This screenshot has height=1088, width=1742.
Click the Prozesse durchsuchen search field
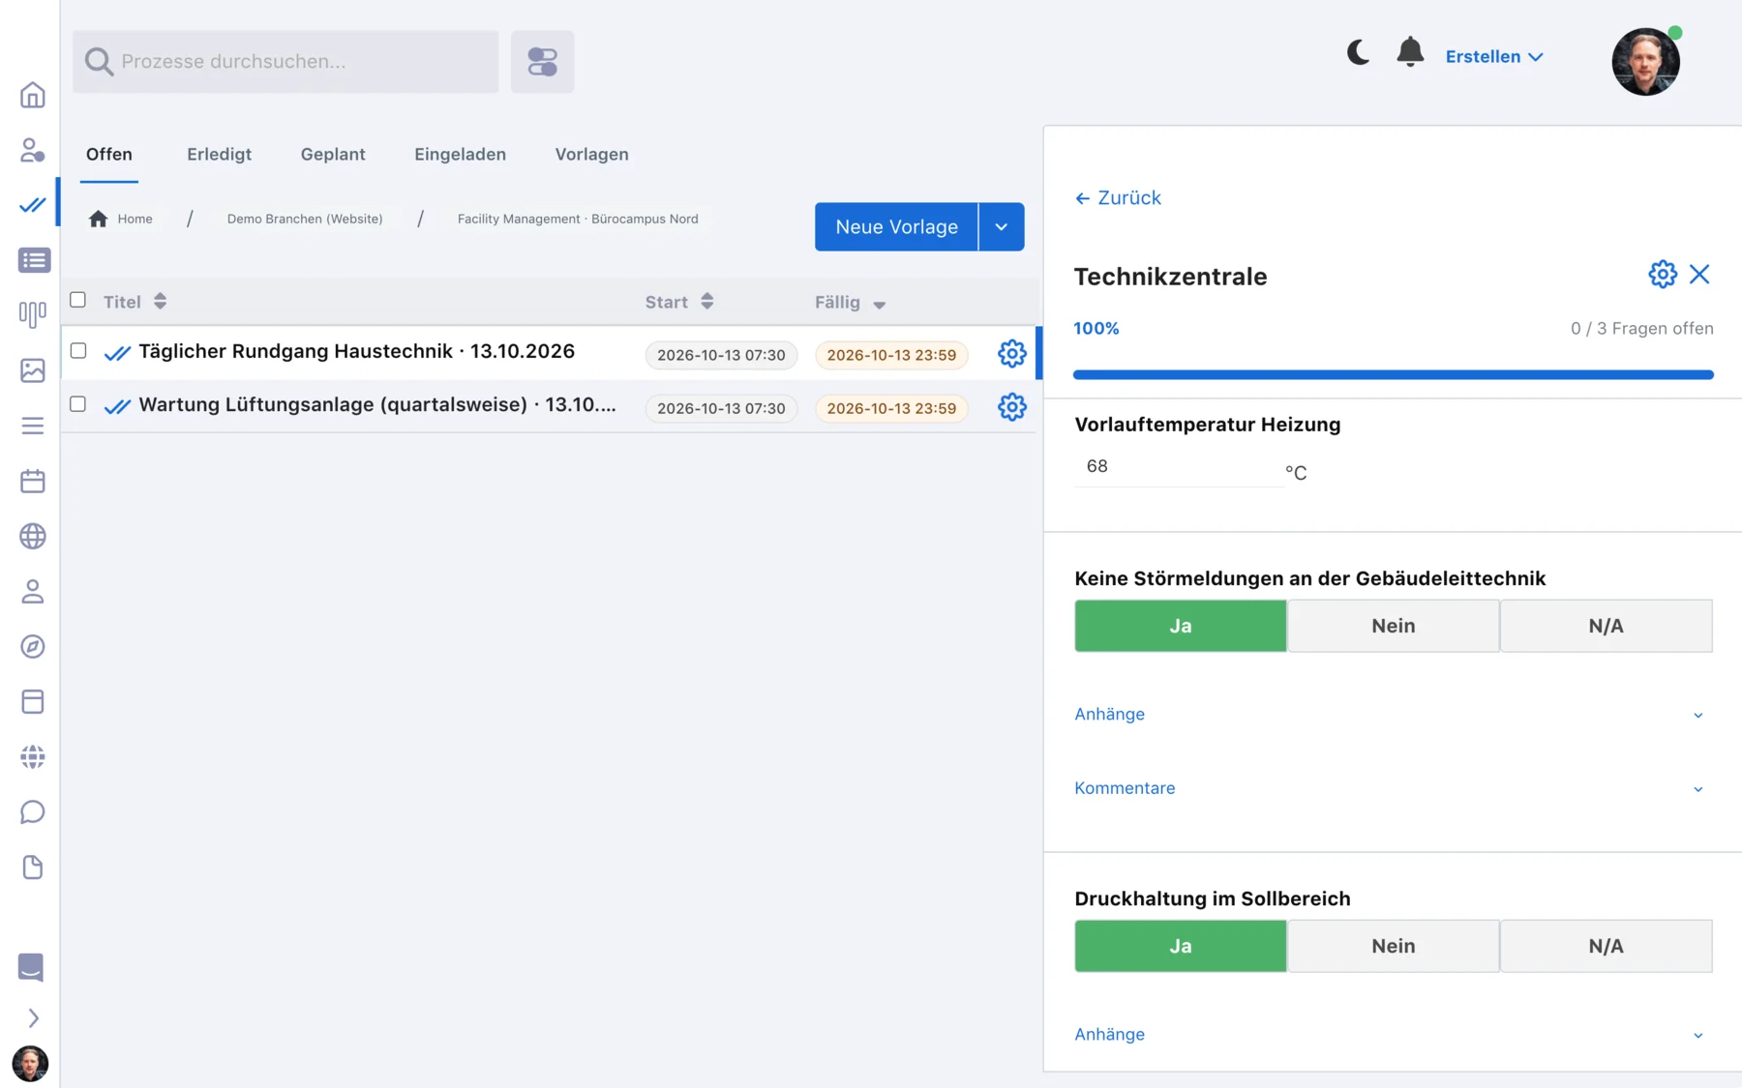[285, 61]
